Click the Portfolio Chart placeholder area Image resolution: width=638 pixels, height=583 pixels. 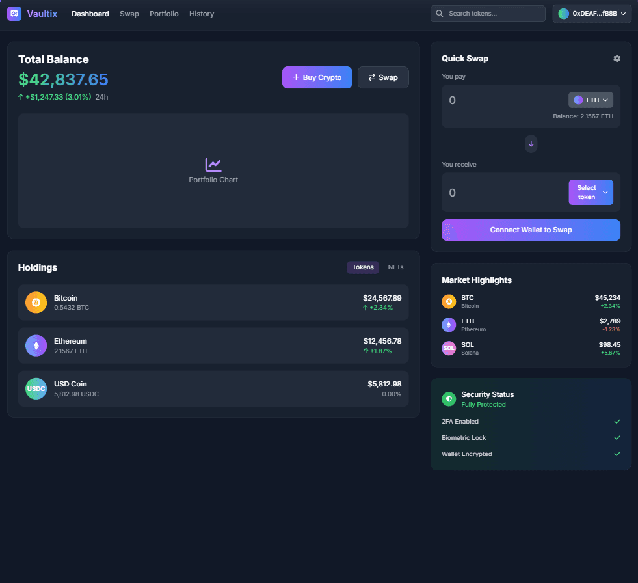point(213,170)
